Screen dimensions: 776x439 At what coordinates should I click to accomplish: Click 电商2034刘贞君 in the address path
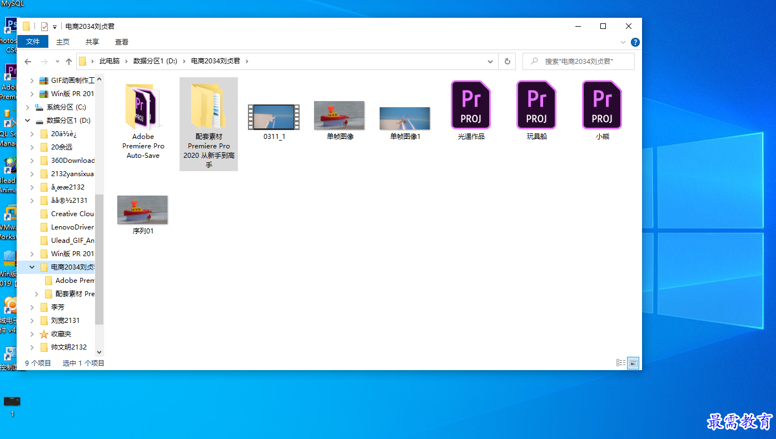(x=216, y=61)
